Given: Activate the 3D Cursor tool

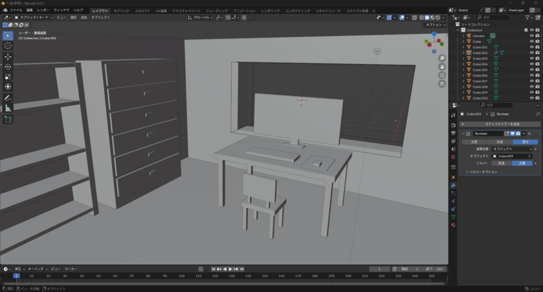Looking at the screenshot, I should pyautogui.click(x=8, y=46).
